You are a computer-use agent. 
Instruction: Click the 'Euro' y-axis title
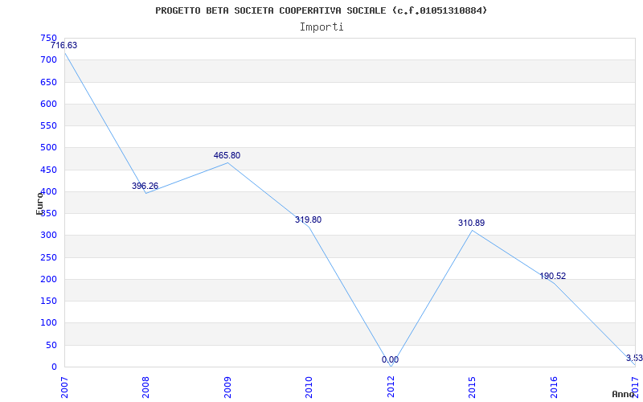(x=39, y=203)
